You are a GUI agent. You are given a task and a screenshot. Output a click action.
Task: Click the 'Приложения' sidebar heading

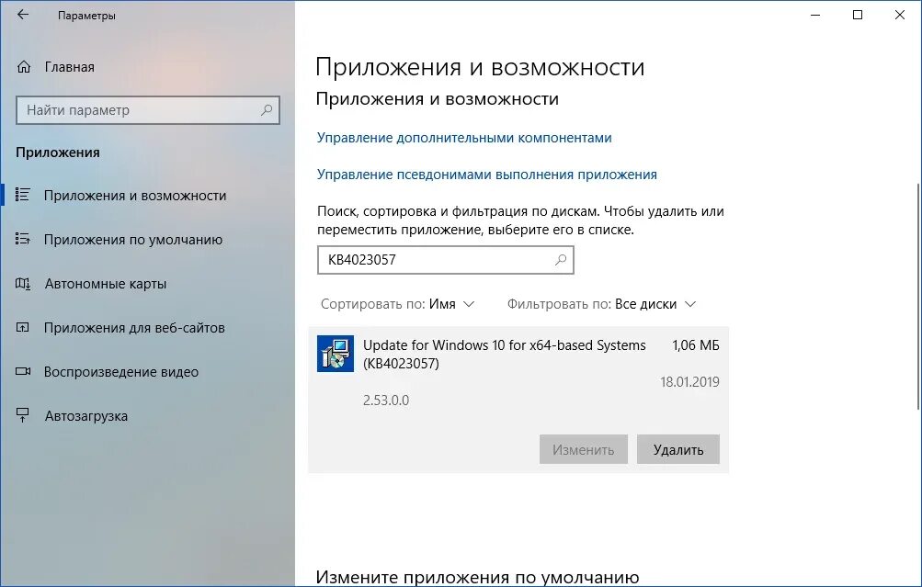58,152
